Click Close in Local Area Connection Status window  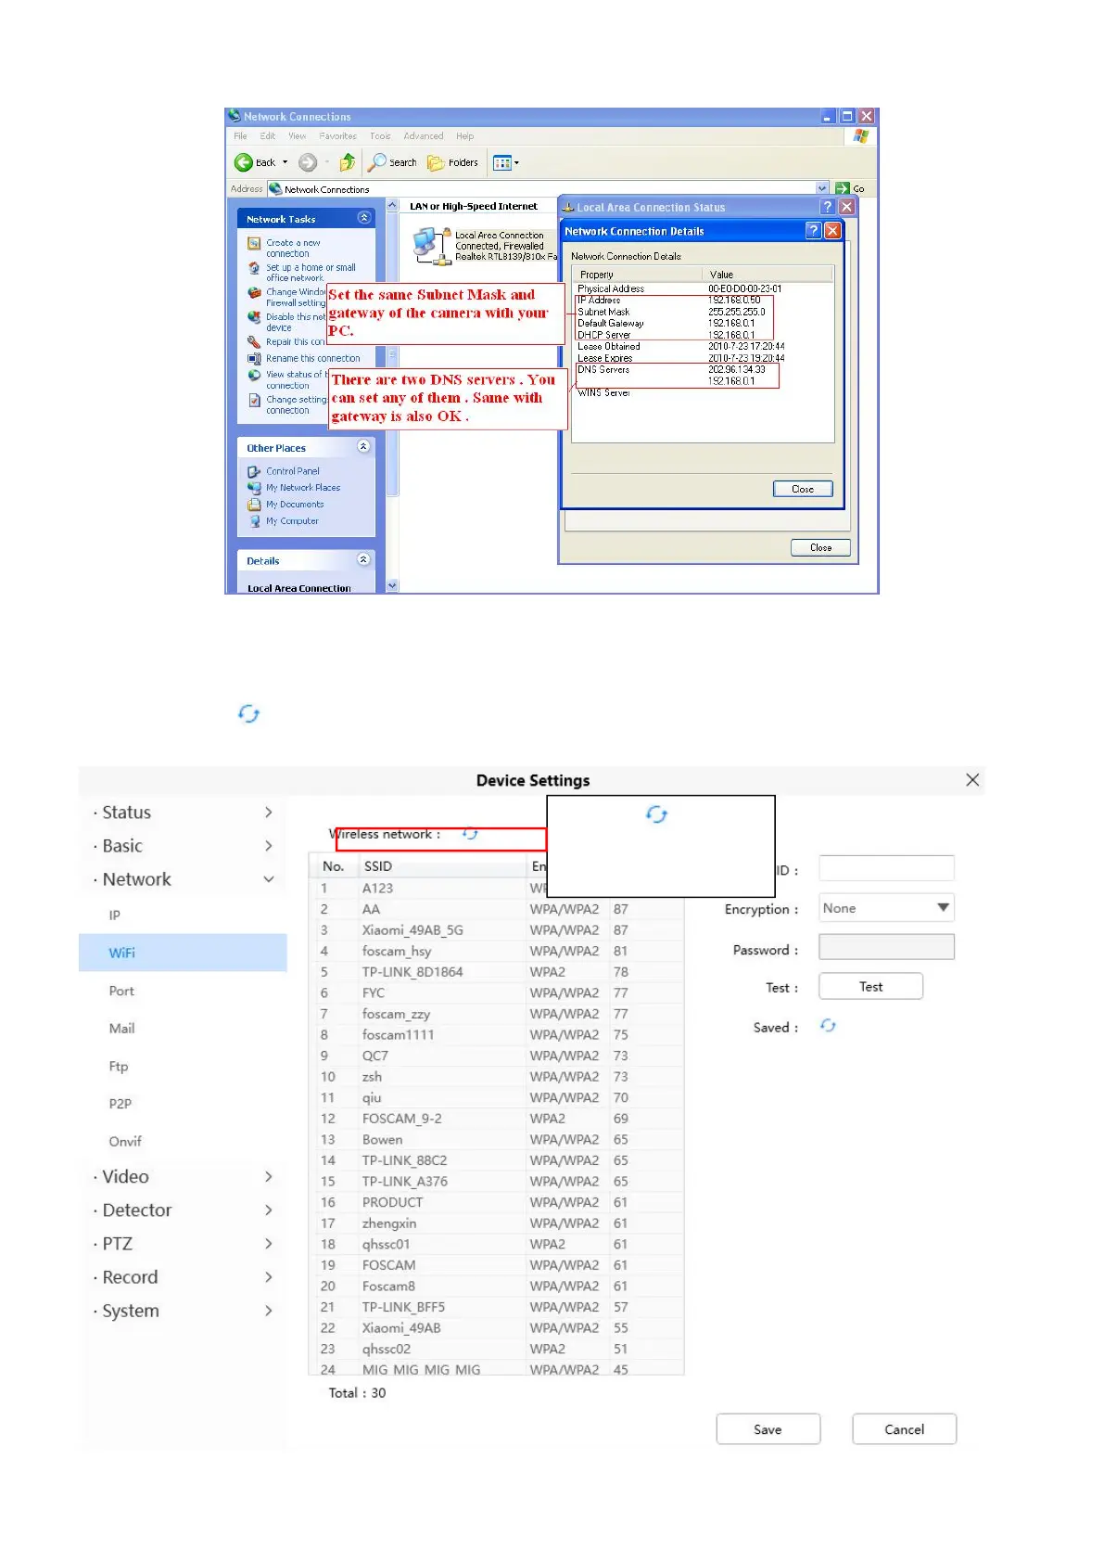pos(820,547)
